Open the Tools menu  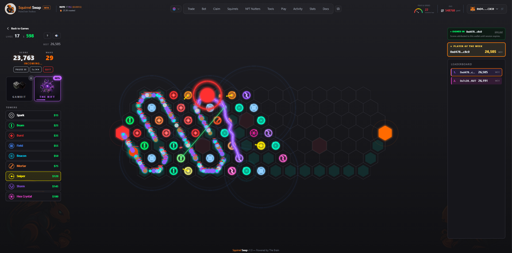point(271,9)
